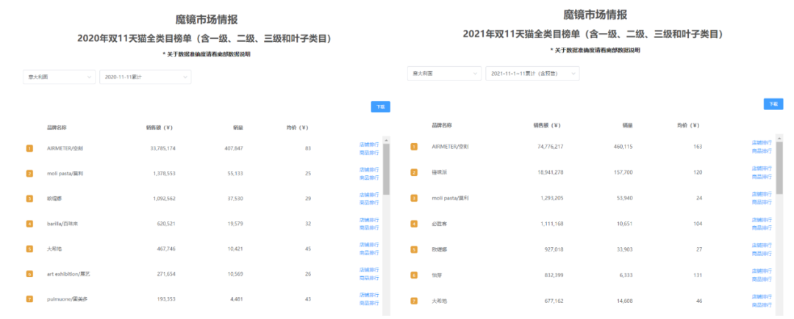Open 商品排行 for barilla/百味来 row
The width and height of the screenshot is (794, 319).
point(368,227)
